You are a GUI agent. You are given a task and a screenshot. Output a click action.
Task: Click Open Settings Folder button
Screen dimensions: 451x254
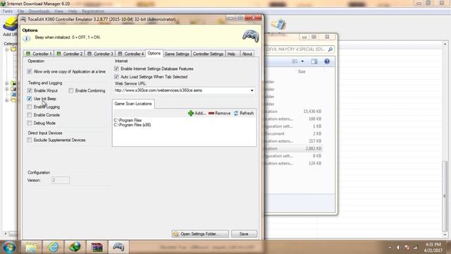point(200,234)
